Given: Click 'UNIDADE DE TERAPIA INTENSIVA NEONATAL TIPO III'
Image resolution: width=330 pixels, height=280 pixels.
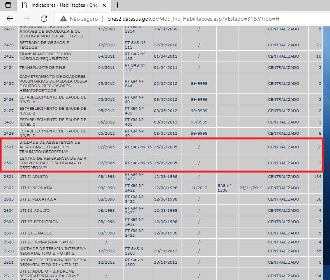Looking at the screenshot, I should 53,262.
